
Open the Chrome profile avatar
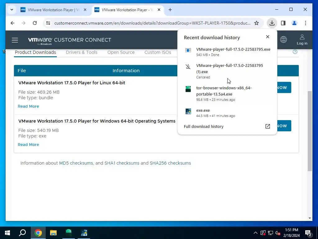point(294,23)
